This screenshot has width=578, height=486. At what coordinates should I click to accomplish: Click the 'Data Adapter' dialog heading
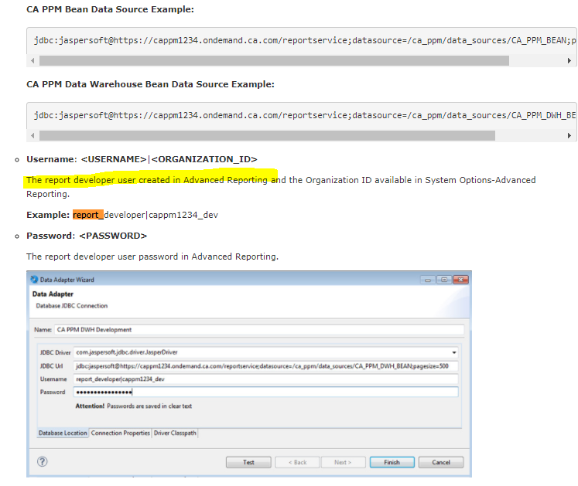pyautogui.click(x=53, y=294)
